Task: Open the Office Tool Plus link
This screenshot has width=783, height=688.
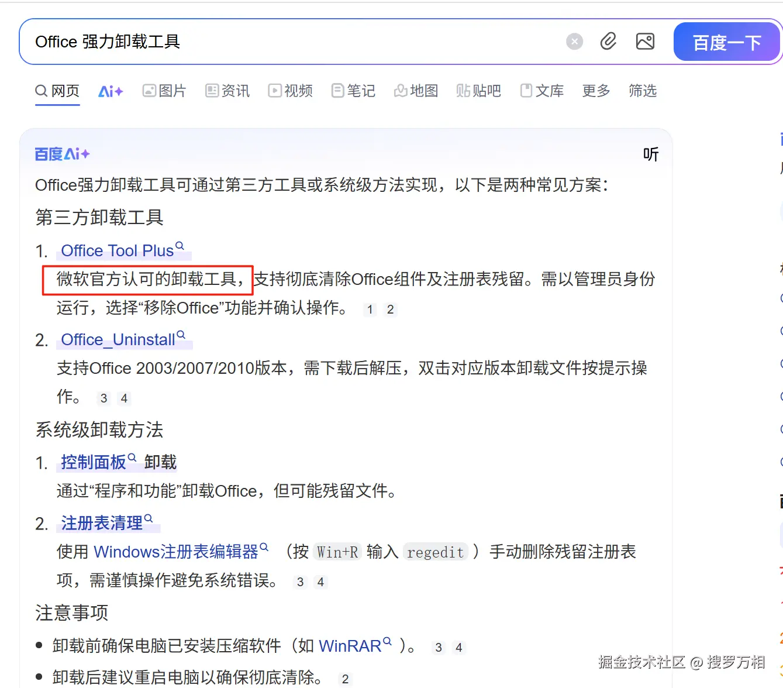Action: [118, 250]
